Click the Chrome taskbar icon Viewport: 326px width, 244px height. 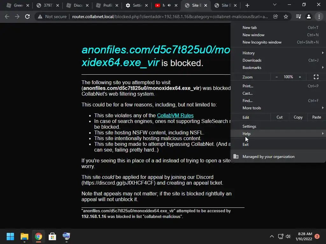38,236
